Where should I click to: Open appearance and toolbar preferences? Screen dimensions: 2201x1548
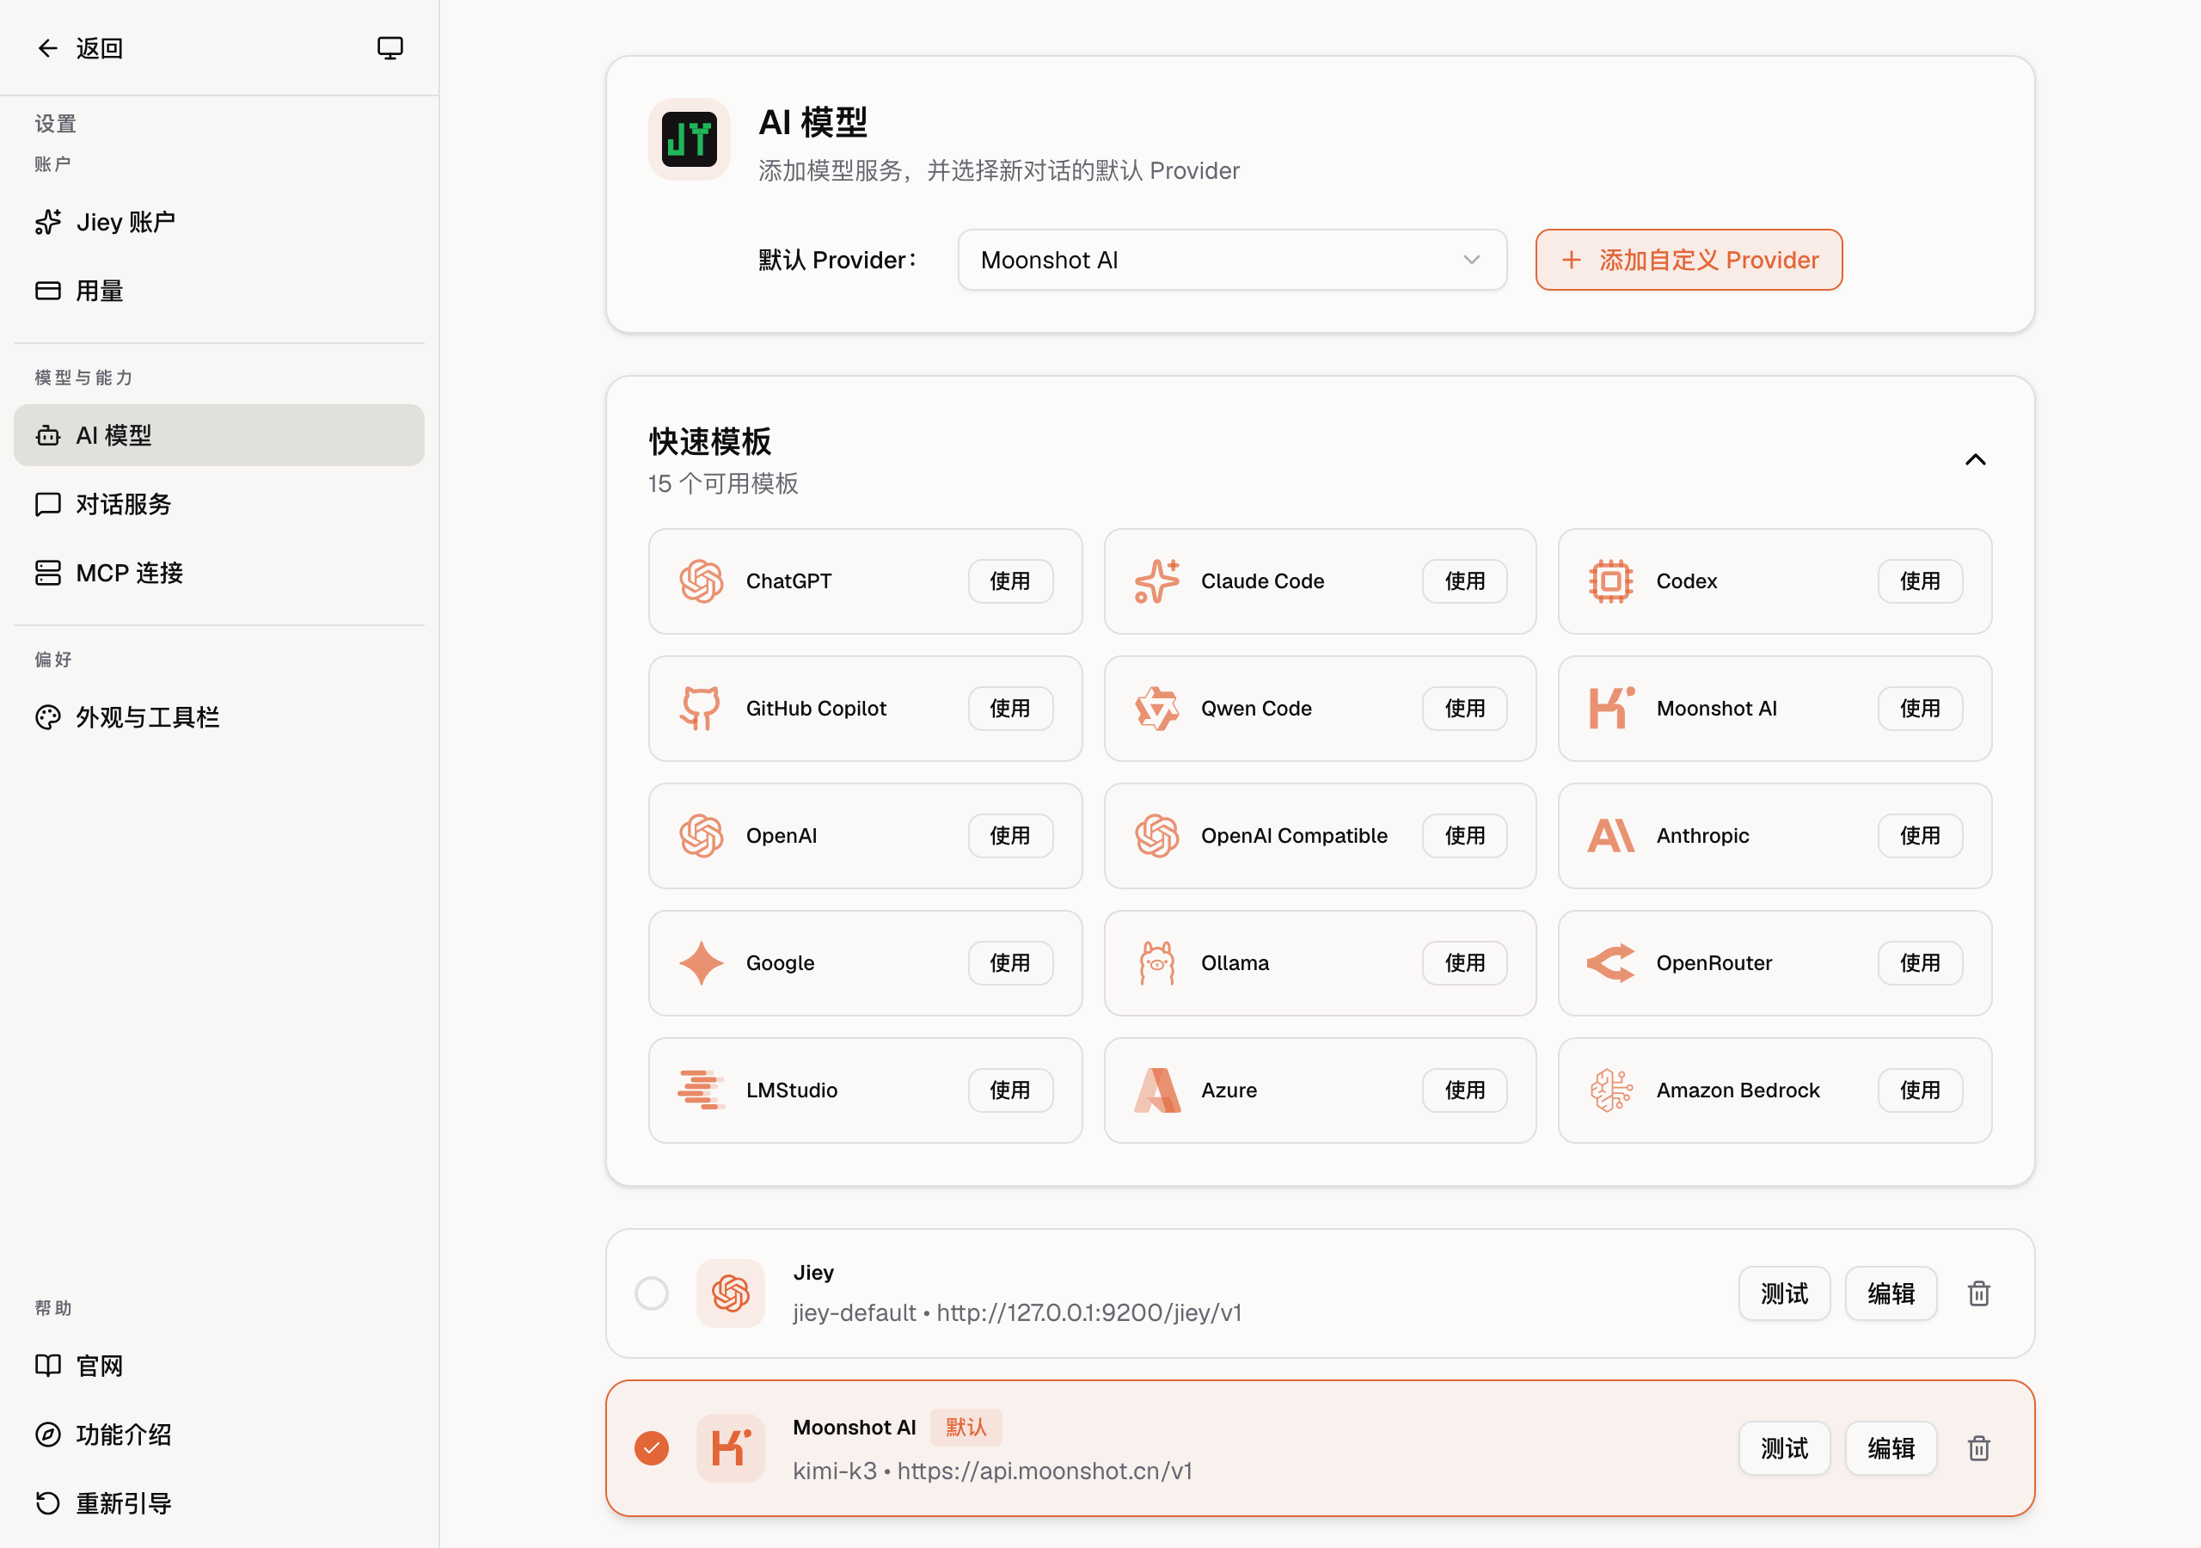218,717
